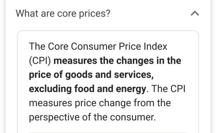Click bold phrase 'excluding food and energy'
Image resolution: width=216 pixels, height=133 pixels.
[x=87, y=89]
